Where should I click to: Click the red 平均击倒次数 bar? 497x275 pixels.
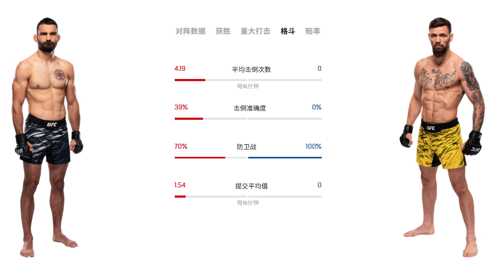tap(190, 80)
